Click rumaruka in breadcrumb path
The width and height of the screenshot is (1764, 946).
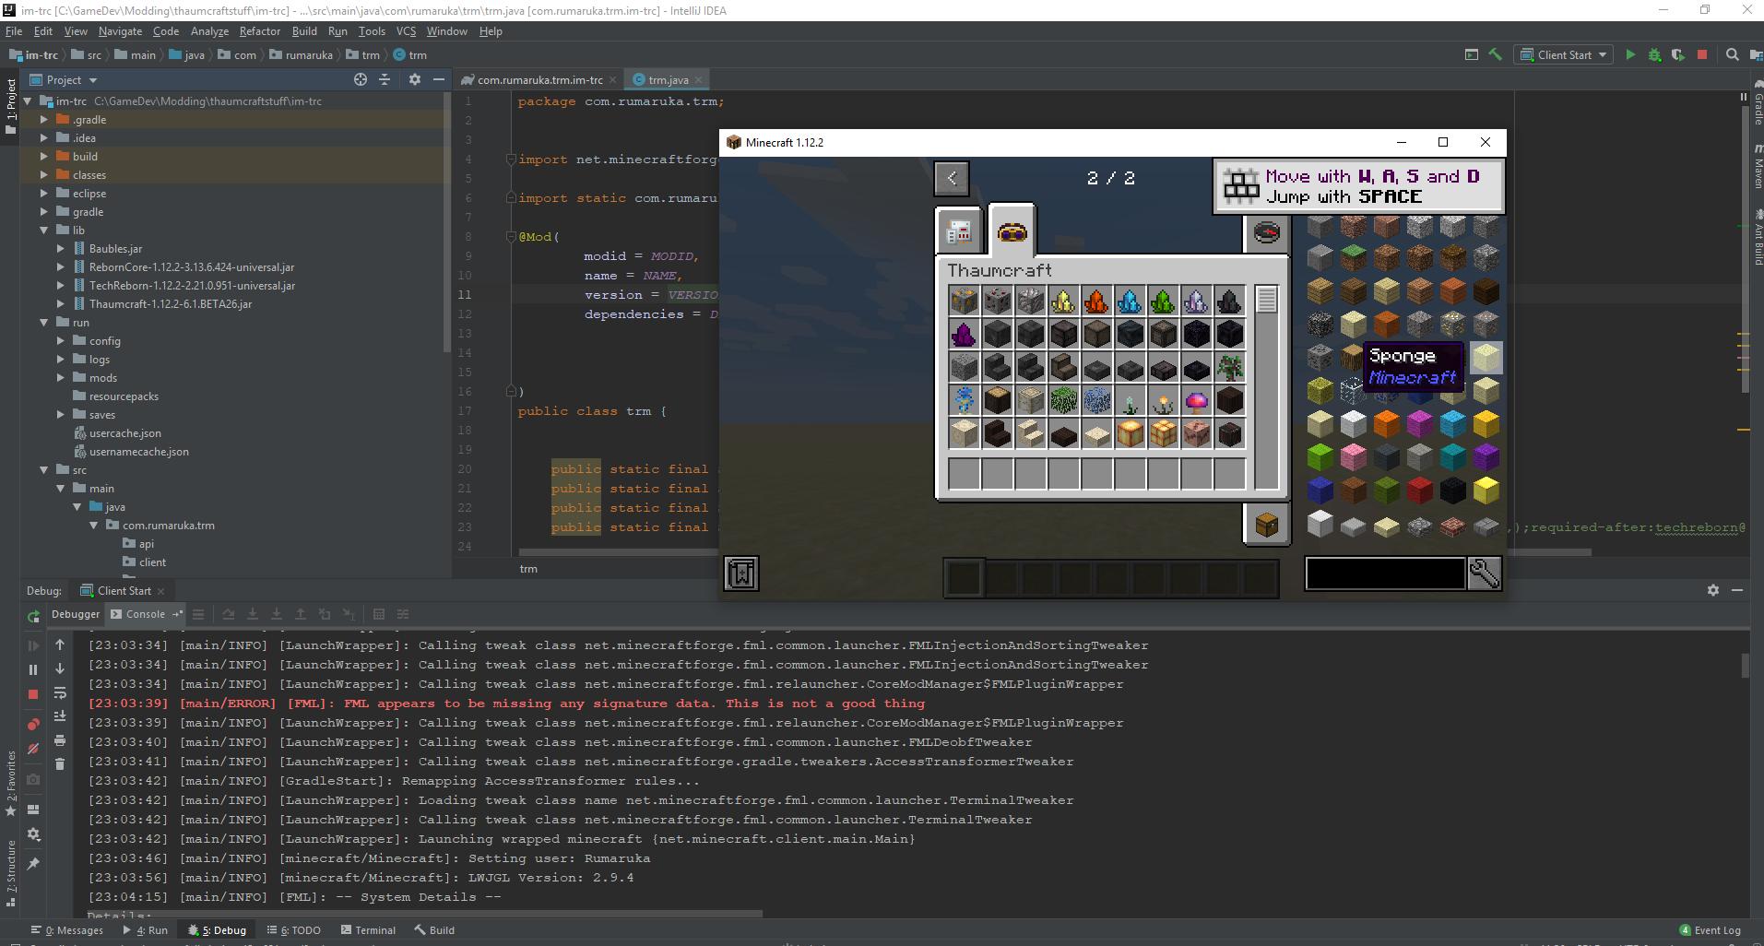[x=309, y=55]
